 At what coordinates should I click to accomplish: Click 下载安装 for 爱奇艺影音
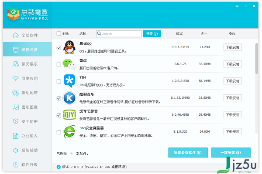(232, 115)
